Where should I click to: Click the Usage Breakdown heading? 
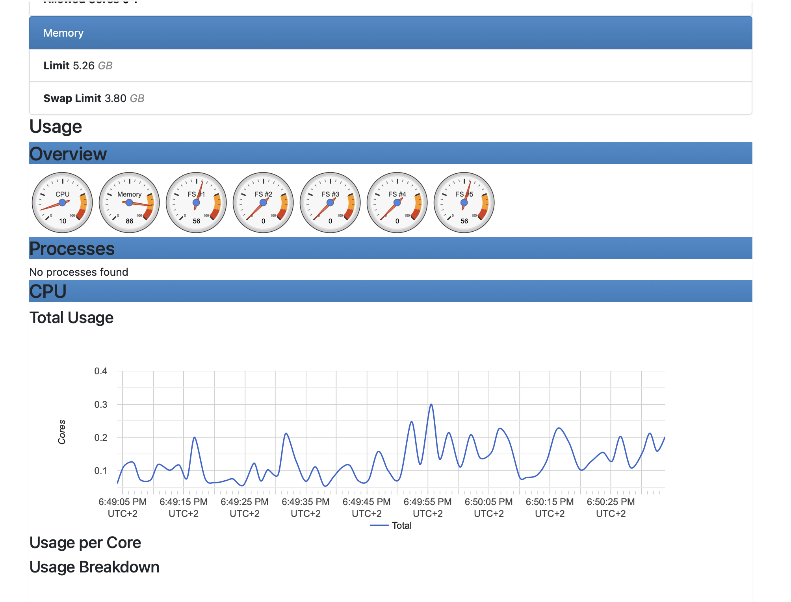click(95, 567)
